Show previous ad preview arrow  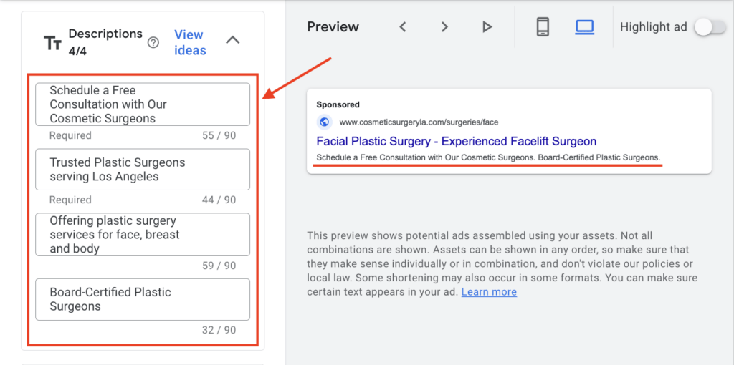[x=402, y=26]
